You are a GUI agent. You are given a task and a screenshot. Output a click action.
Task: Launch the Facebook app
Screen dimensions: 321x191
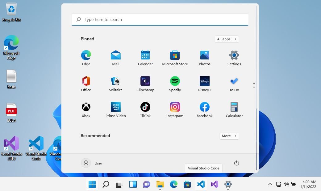coord(205,110)
